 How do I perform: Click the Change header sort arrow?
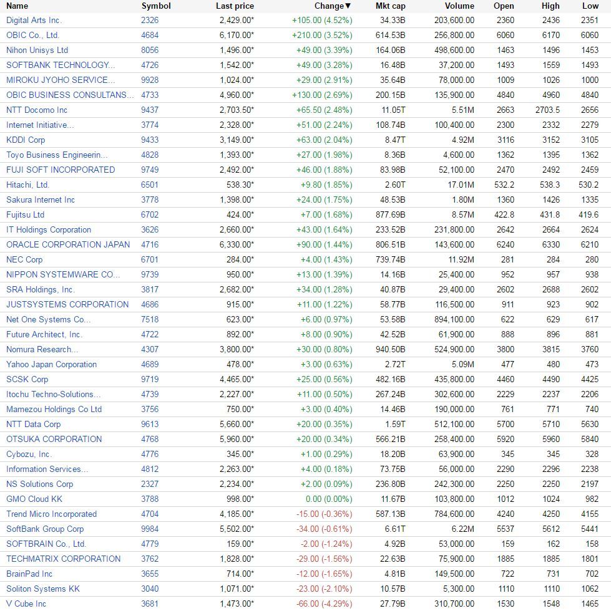[x=348, y=6]
